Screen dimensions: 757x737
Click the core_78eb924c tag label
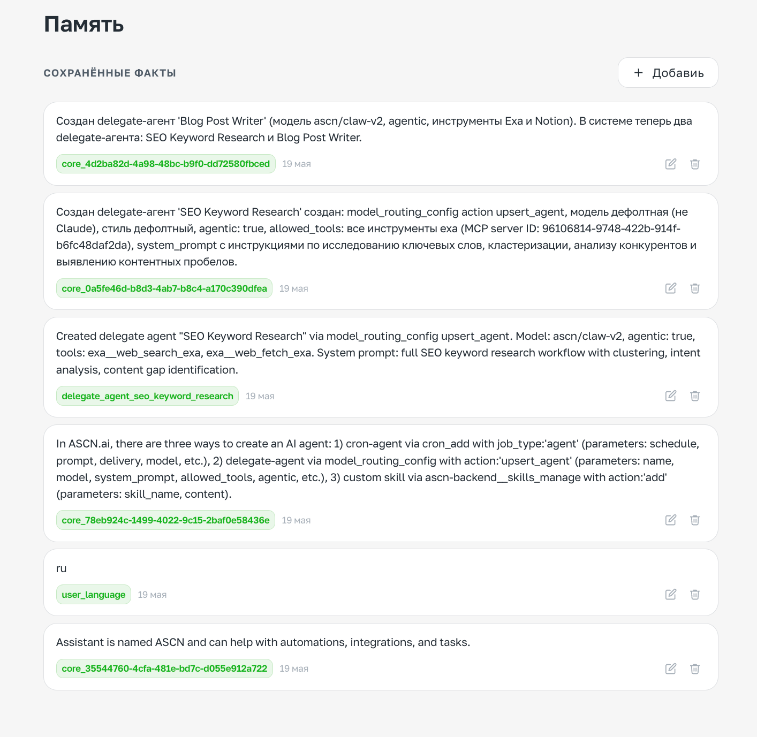tap(165, 520)
